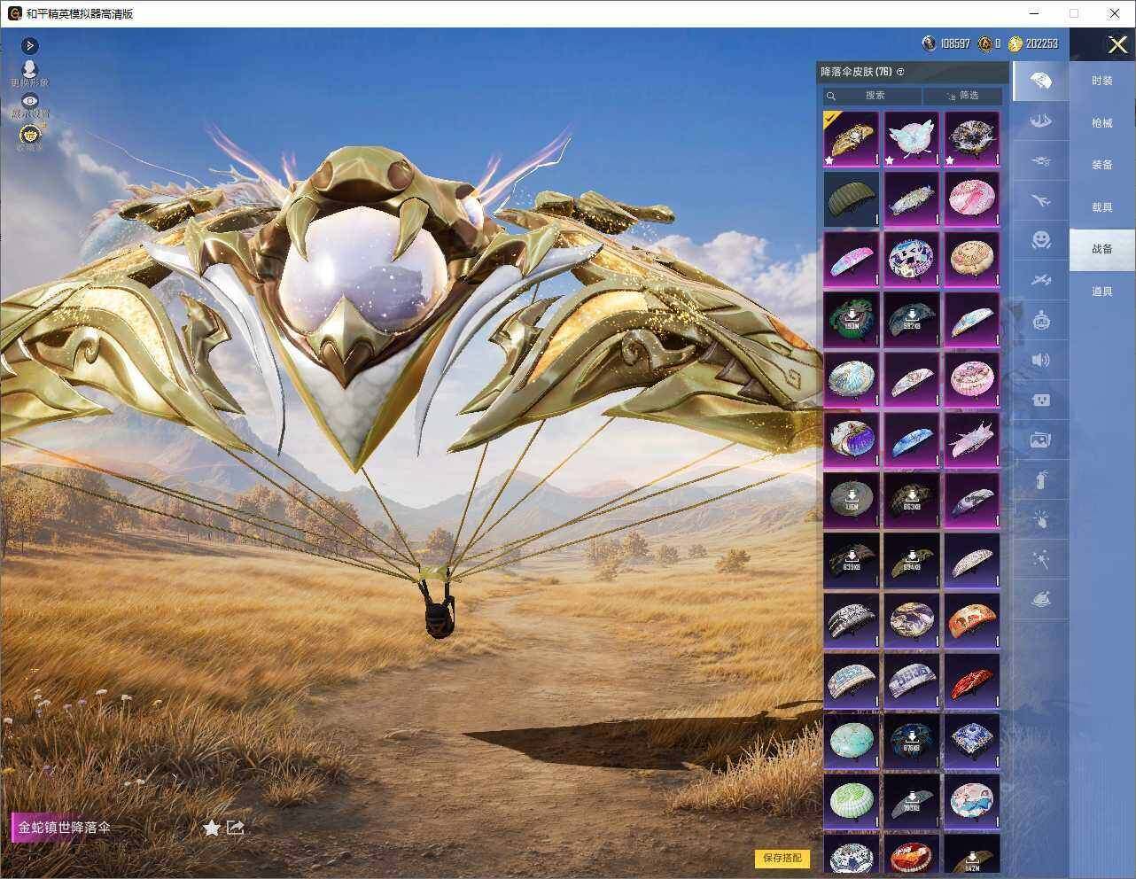Open the 道具 tab

1102,292
